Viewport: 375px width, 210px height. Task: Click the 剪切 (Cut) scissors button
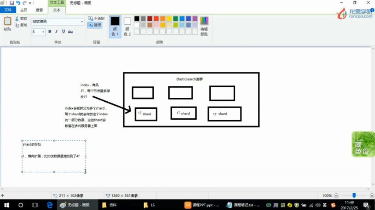[21, 18]
